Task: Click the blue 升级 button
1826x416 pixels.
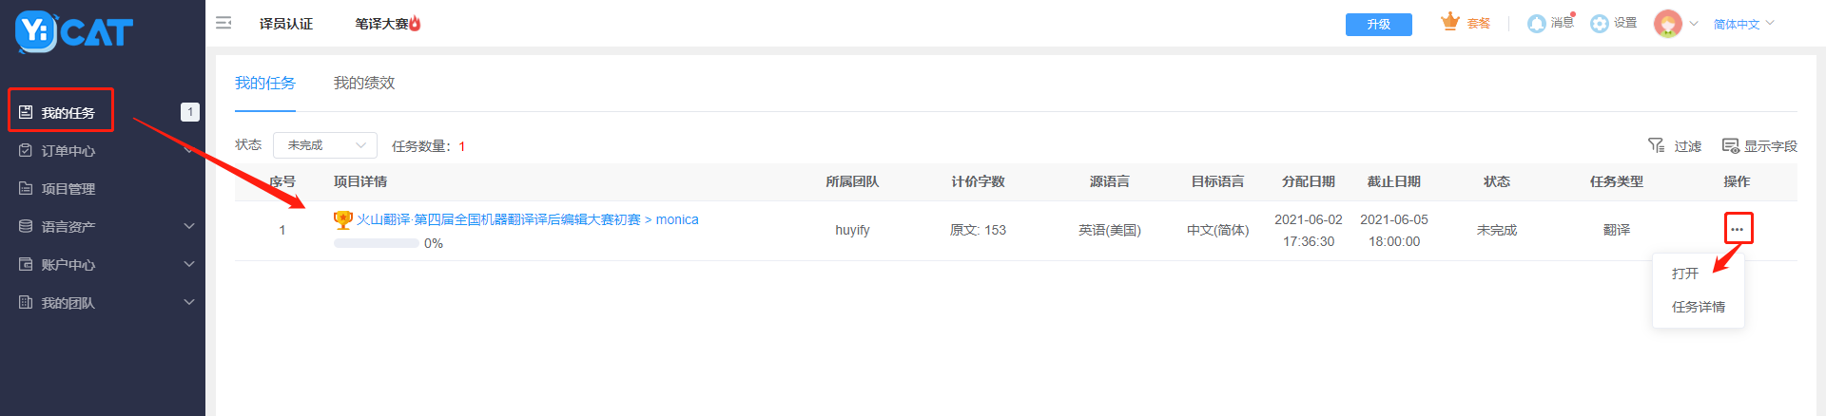Action: [x=1379, y=24]
